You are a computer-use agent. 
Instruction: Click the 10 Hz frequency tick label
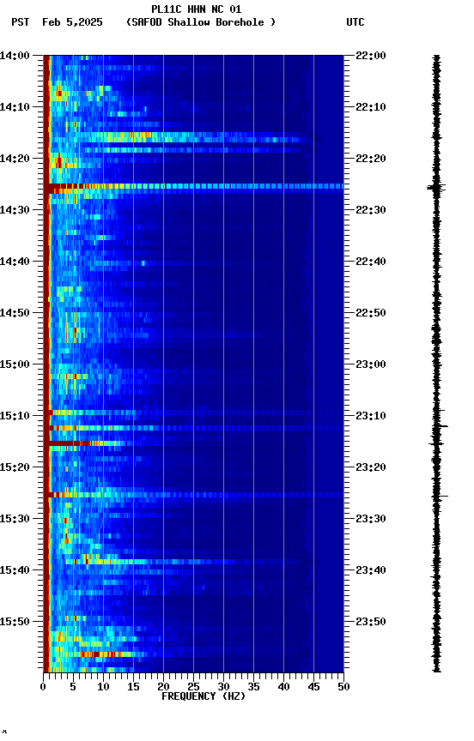coord(103,687)
